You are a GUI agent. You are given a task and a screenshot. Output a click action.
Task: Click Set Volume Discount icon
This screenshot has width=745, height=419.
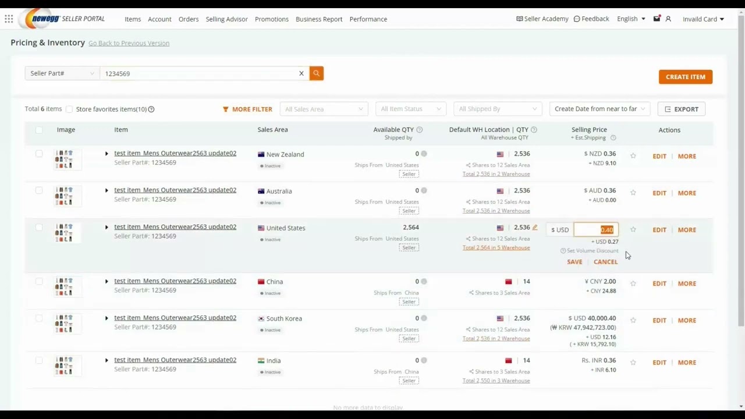click(x=563, y=251)
